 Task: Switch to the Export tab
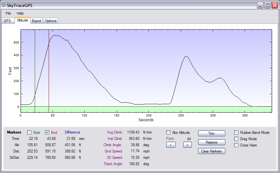(36, 21)
